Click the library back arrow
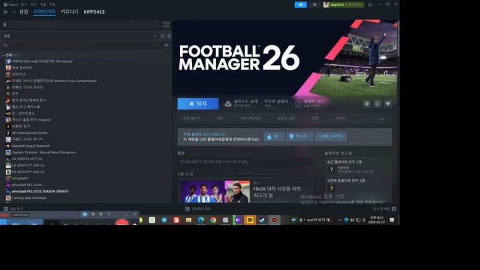480x270 pixels. pos(6,11)
